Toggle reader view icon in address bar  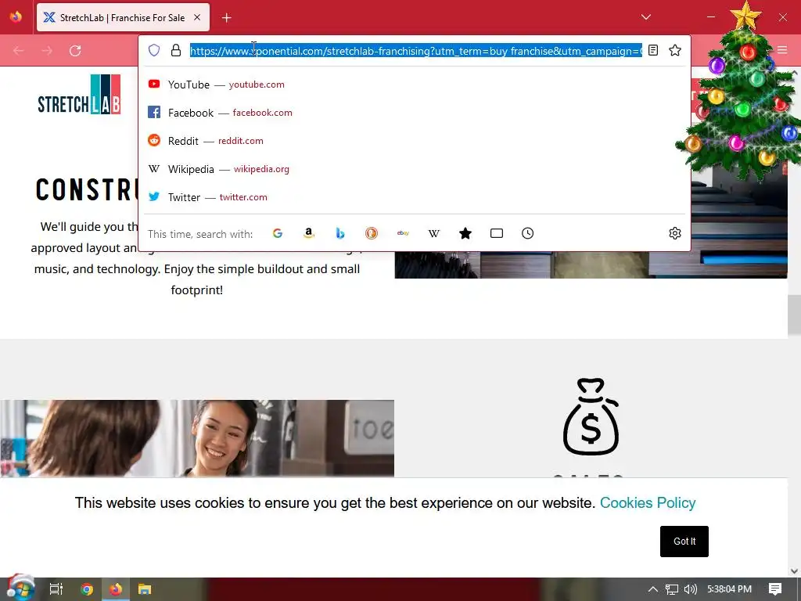[653, 50]
